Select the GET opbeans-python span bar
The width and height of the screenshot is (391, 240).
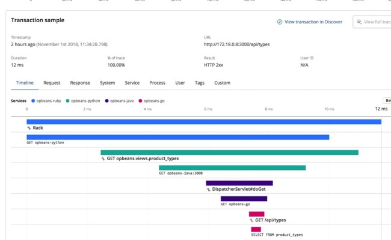(178, 137)
